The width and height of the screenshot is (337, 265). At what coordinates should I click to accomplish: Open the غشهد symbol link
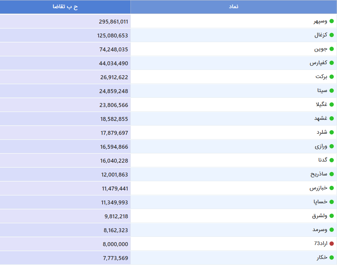tap(321, 118)
